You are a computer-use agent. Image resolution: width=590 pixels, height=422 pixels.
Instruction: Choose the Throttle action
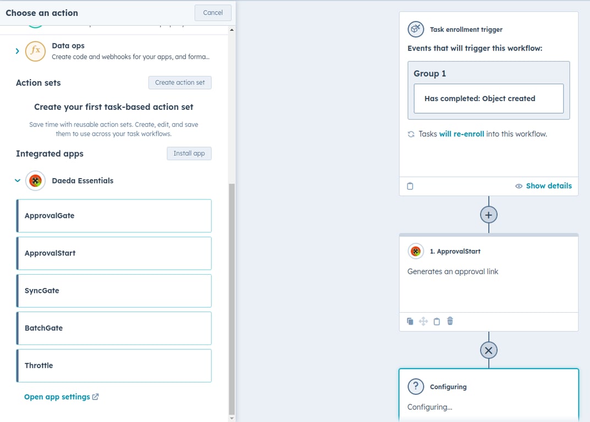click(113, 365)
